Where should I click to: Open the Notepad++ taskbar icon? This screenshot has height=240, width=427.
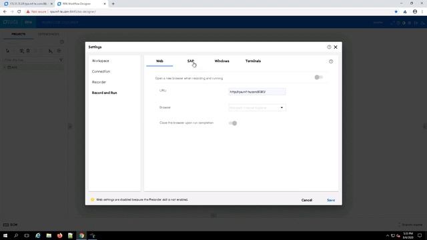point(71,235)
